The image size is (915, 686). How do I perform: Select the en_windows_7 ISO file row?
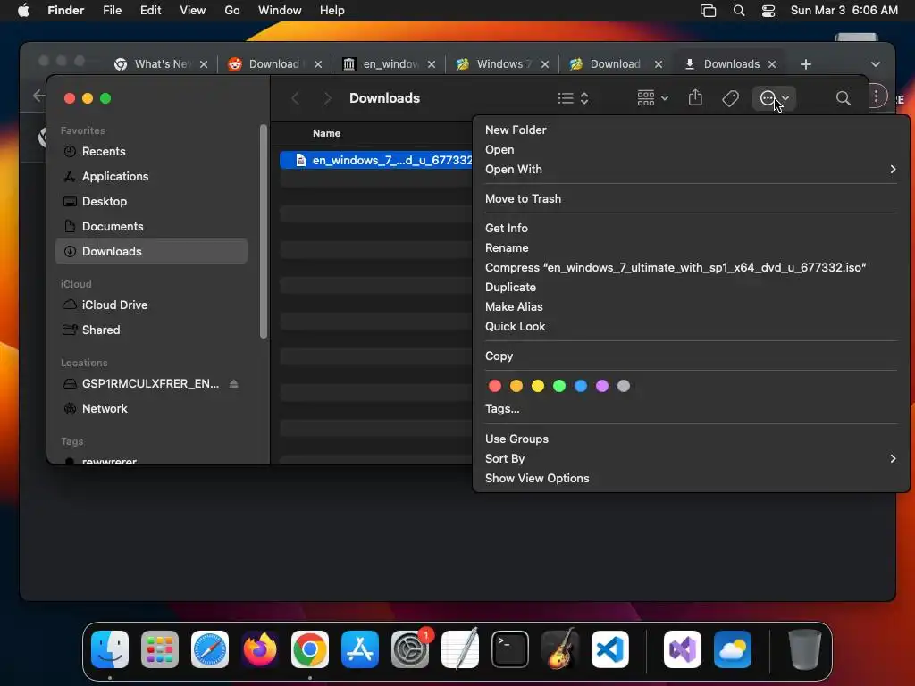click(376, 160)
